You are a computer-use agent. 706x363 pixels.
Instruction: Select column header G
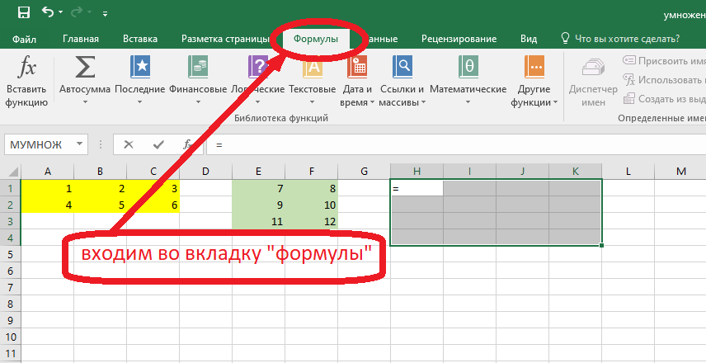click(x=365, y=171)
